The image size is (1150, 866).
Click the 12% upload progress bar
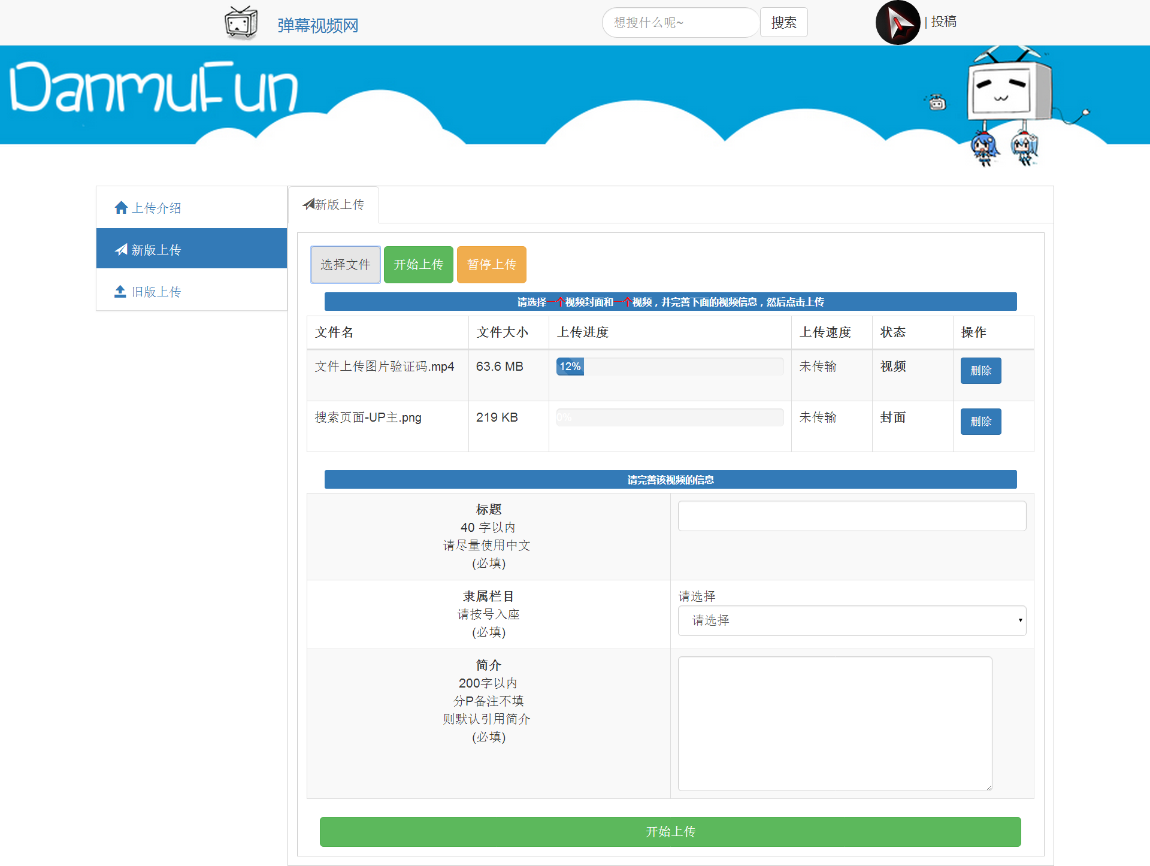tap(670, 367)
